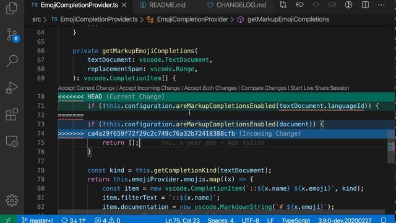Open the Manage gear menu
Viewport: 396px width, 223px height.
pyautogui.click(x=12, y=200)
